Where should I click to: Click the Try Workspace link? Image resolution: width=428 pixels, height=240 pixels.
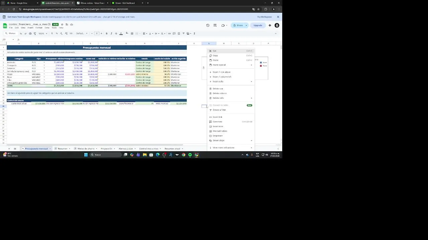tap(264, 17)
